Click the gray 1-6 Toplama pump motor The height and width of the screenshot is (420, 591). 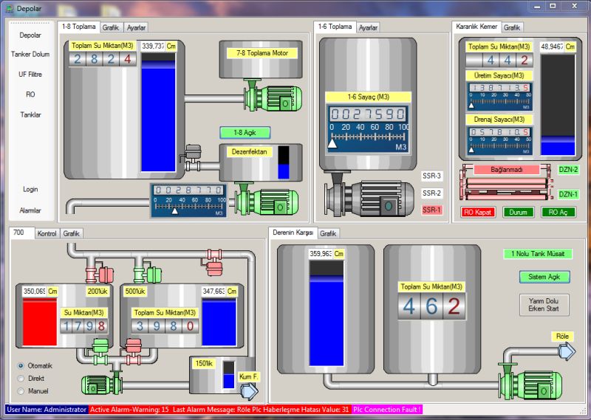click(369, 197)
